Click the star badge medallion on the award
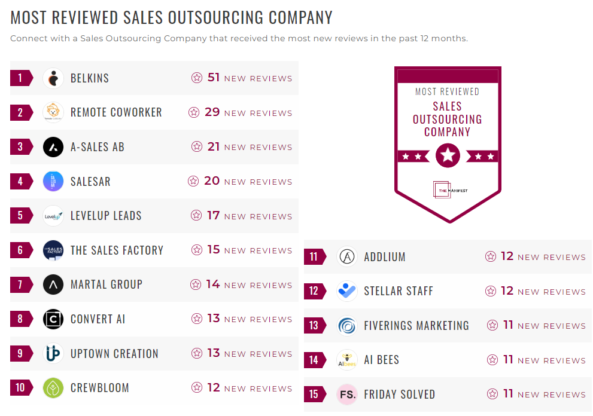This screenshot has width=593, height=416. 448,155
